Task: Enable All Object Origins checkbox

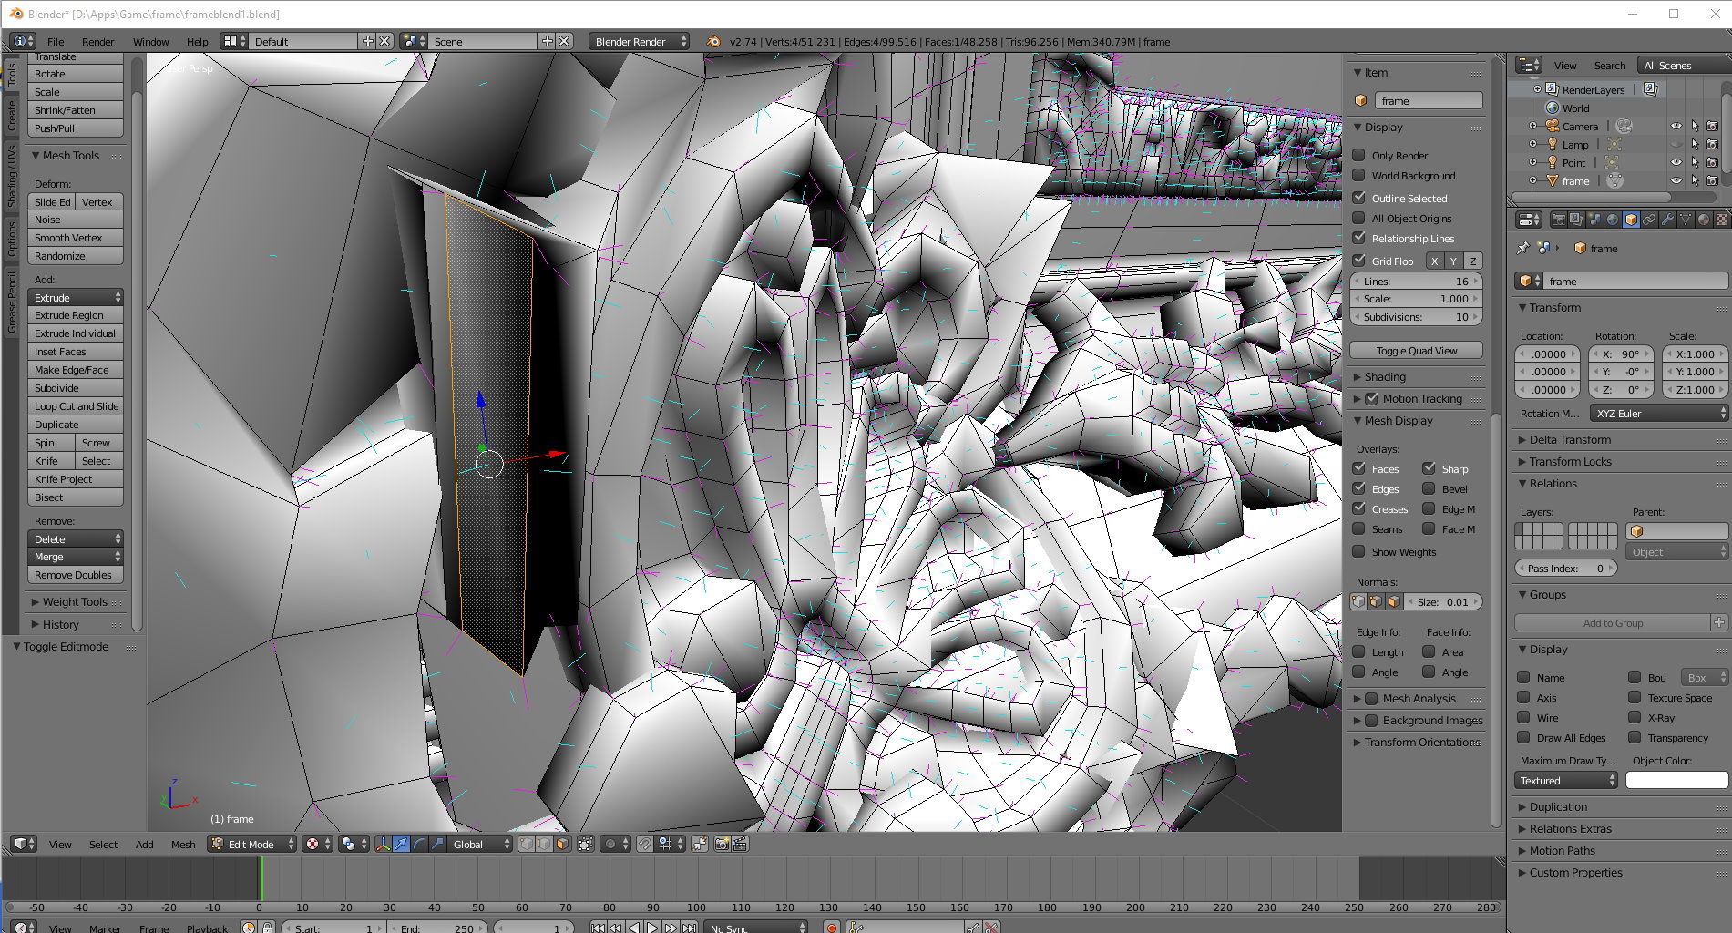Action: [1358, 219]
